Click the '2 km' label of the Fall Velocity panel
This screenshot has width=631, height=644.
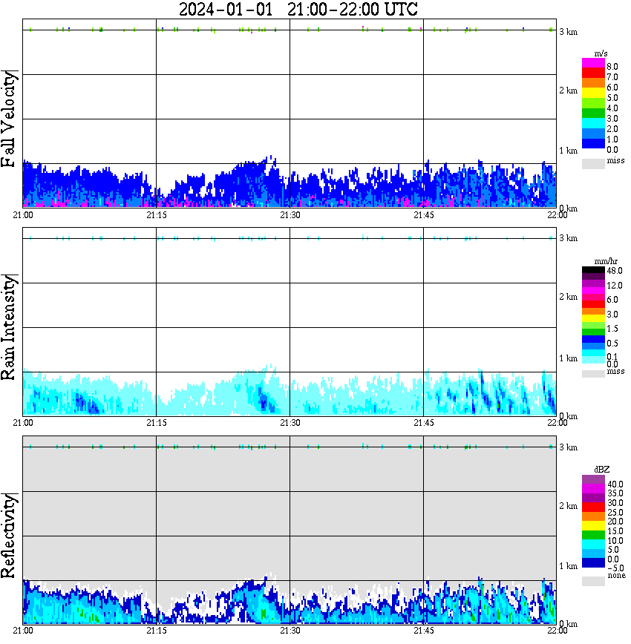pos(568,91)
